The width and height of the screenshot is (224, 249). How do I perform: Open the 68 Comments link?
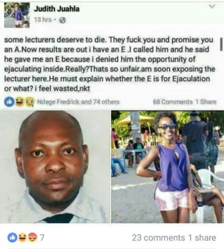pyautogui.click(x=172, y=102)
